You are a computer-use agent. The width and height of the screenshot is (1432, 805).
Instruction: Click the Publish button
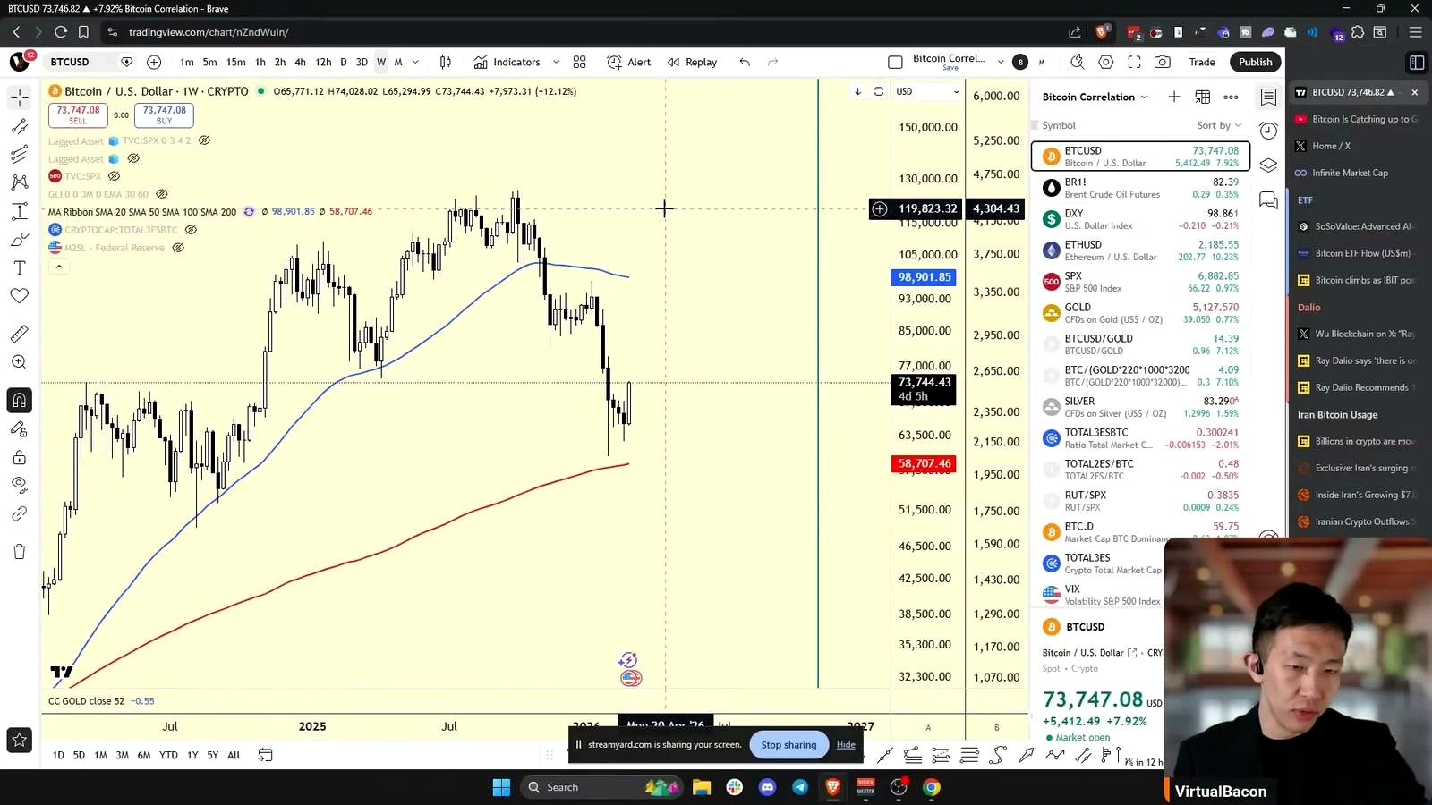click(x=1256, y=62)
